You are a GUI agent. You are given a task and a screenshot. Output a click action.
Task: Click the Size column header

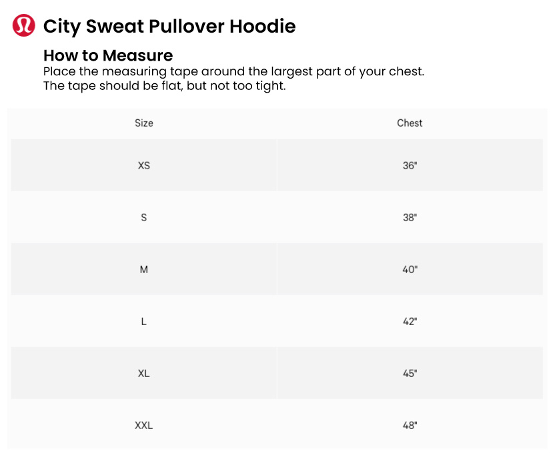click(x=144, y=123)
